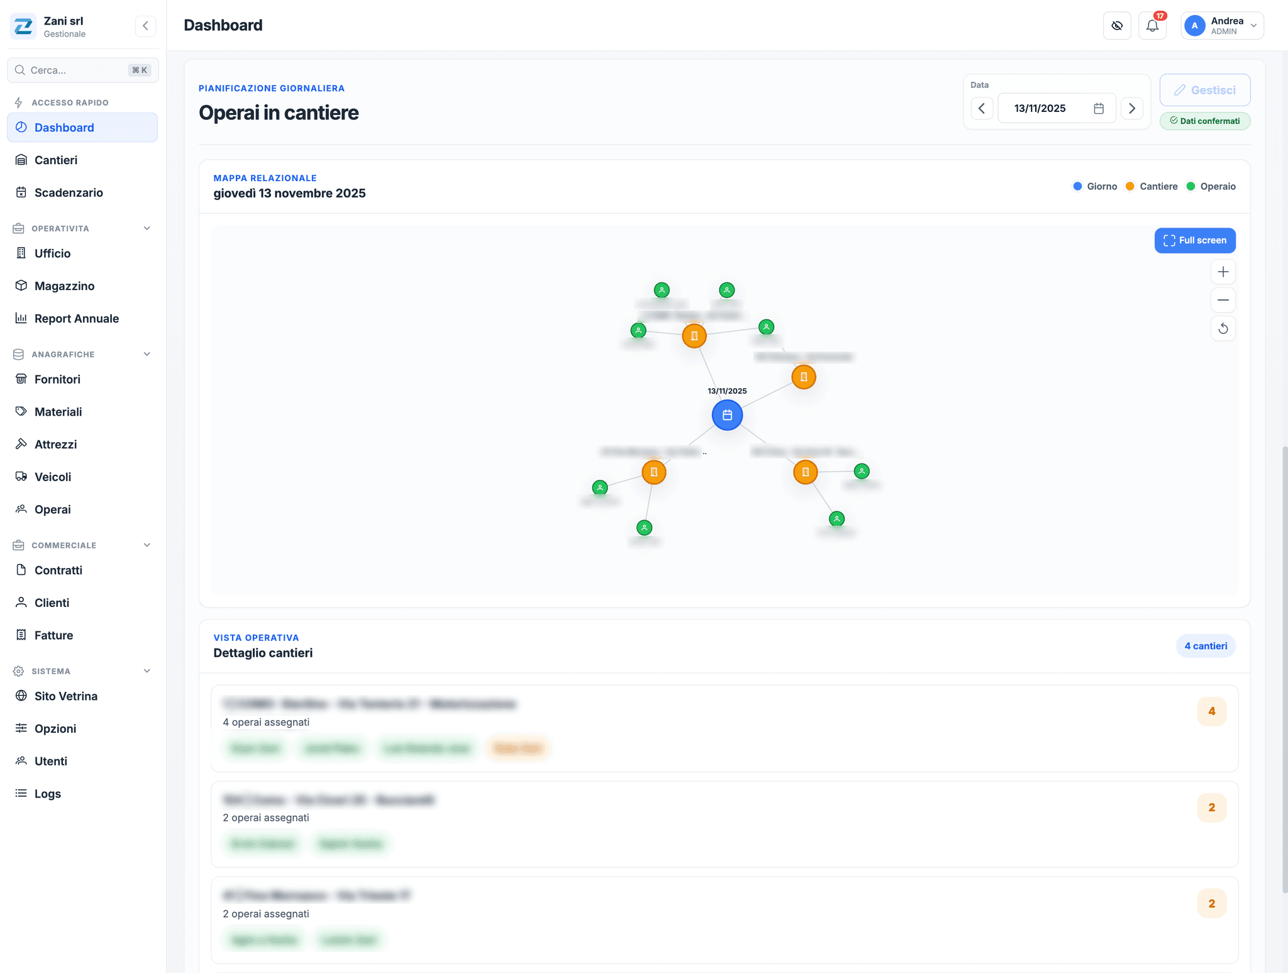Toggle the Cantiere orange legend swatch
Viewport: 1288px width, 973px height.
1130,186
